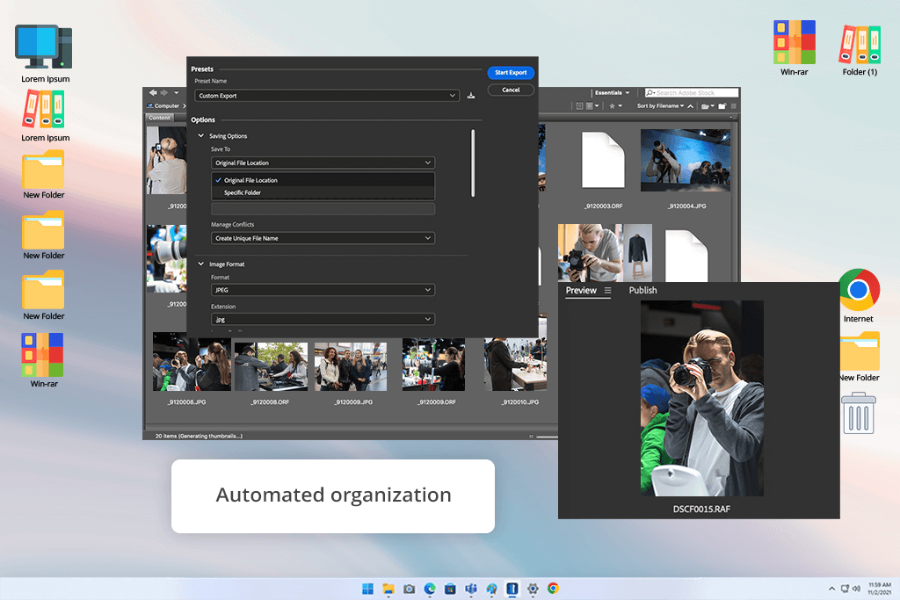Select the _9120009.JPG thumbnail
The height and width of the screenshot is (600, 900).
[351, 366]
